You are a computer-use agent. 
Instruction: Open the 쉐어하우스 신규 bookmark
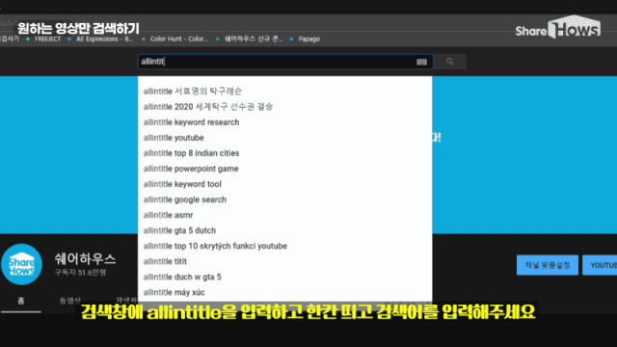coord(249,39)
